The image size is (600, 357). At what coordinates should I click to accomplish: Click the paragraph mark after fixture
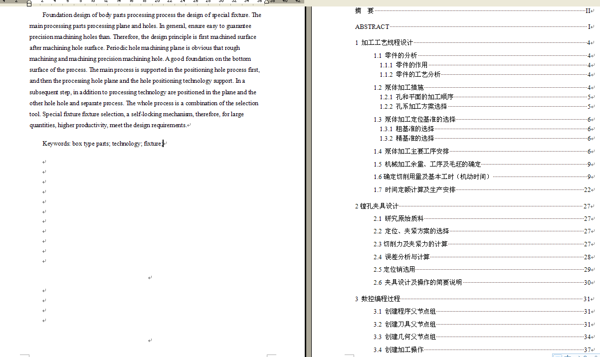[x=164, y=144]
